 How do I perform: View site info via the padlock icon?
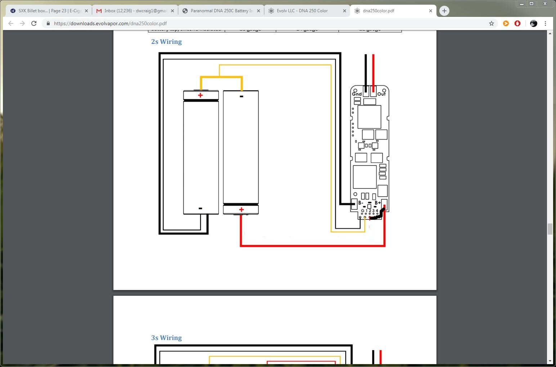[x=48, y=23]
